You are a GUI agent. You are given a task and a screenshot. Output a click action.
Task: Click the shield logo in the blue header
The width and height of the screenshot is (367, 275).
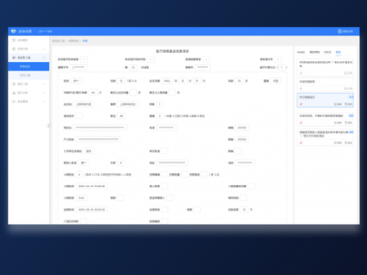pos(14,31)
